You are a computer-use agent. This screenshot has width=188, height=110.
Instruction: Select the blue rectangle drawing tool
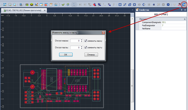120,4
